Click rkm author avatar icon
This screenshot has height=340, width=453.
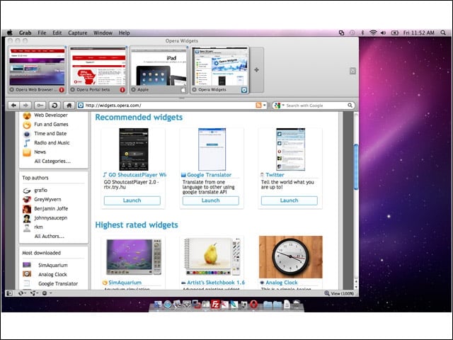click(x=27, y=227)
